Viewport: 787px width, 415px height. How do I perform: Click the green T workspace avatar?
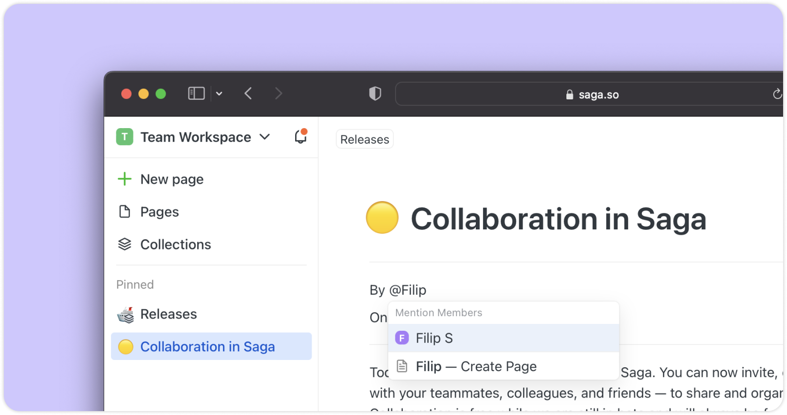(125, 137)
